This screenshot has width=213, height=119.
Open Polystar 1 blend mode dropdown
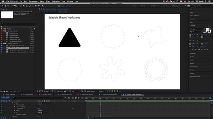(44, 103)
